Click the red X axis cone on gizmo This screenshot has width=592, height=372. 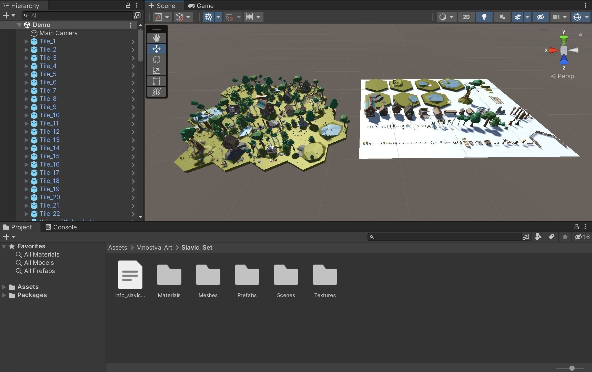click(x=554, y=50)
